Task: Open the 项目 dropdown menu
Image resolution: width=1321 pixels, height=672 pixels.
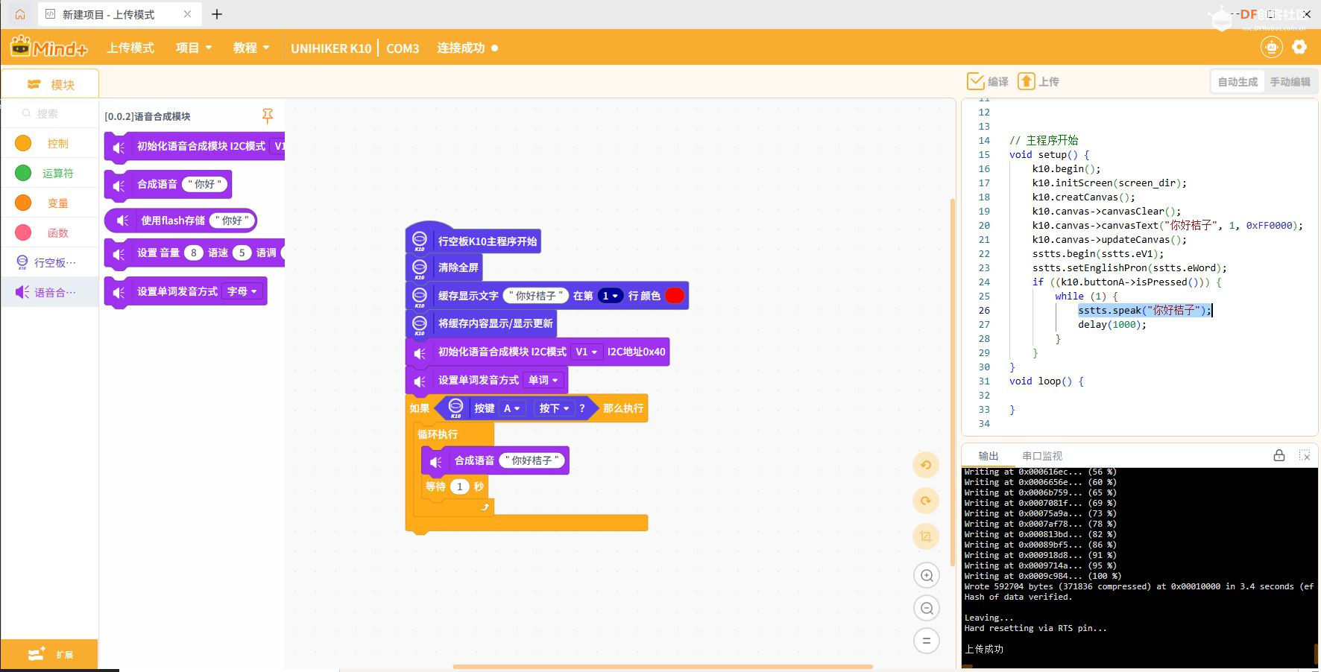Action: (194, 48)
